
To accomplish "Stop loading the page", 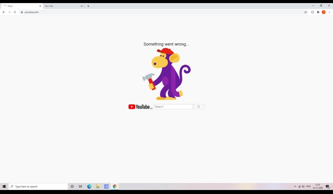I will [x=15, y=12].
